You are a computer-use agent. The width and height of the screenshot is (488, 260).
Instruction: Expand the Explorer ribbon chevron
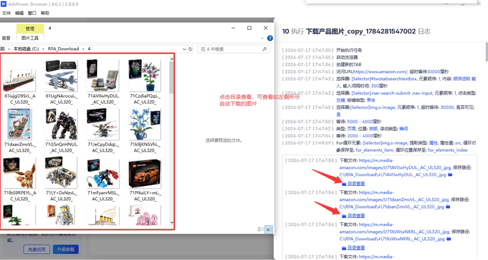[262, 38]
